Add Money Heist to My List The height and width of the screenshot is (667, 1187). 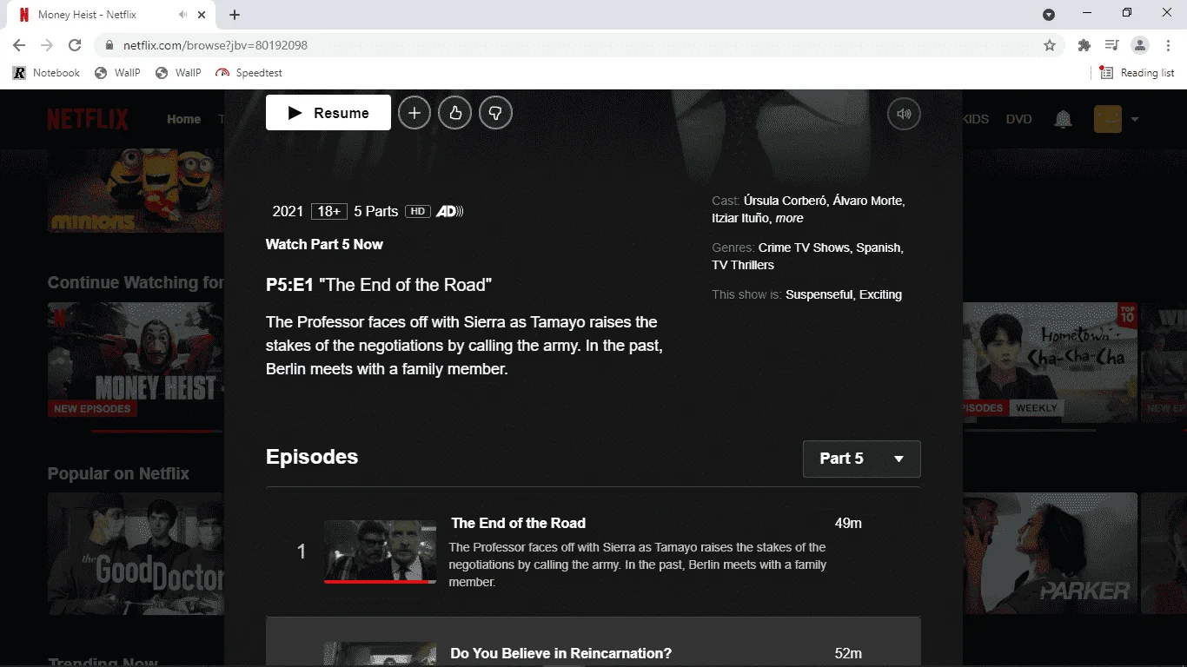point(414,113)
